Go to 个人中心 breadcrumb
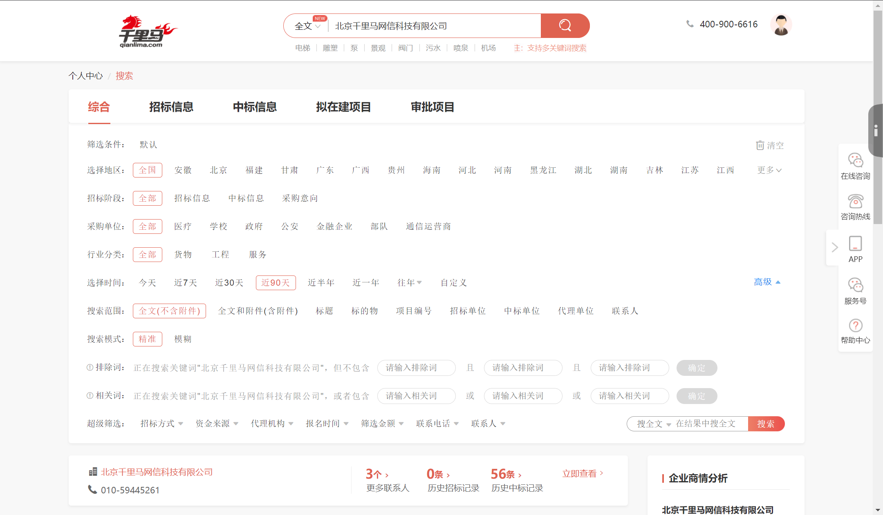Image resolution: width=883 pixels, height=515 pixels. [85, 76]
